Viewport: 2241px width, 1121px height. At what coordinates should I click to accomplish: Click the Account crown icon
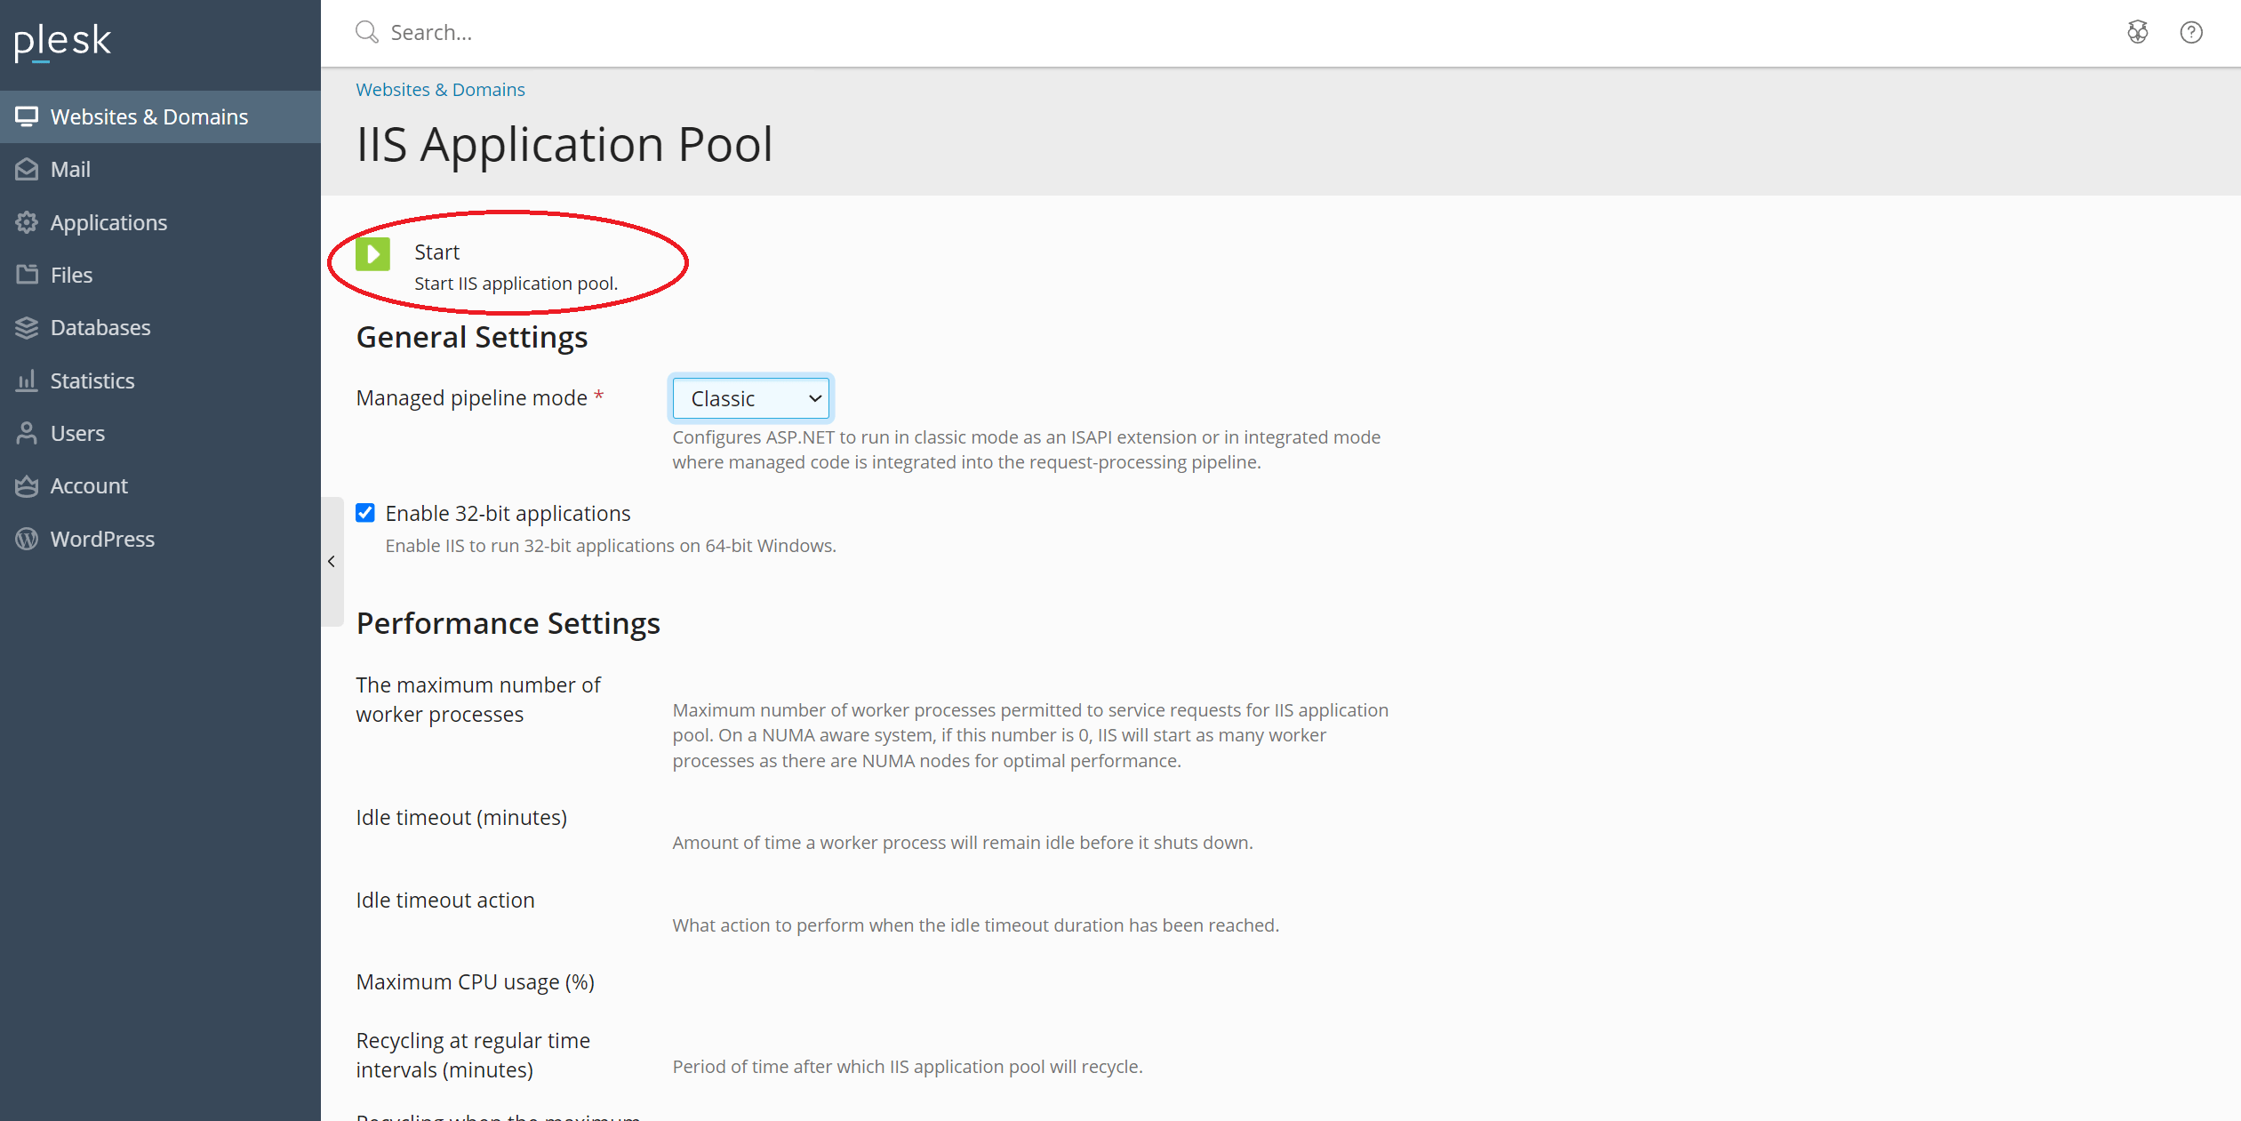27,485
